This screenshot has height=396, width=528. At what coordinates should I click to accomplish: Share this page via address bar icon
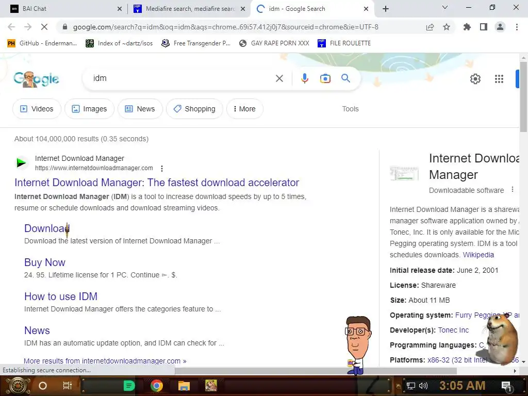click(x=430, y=27)
